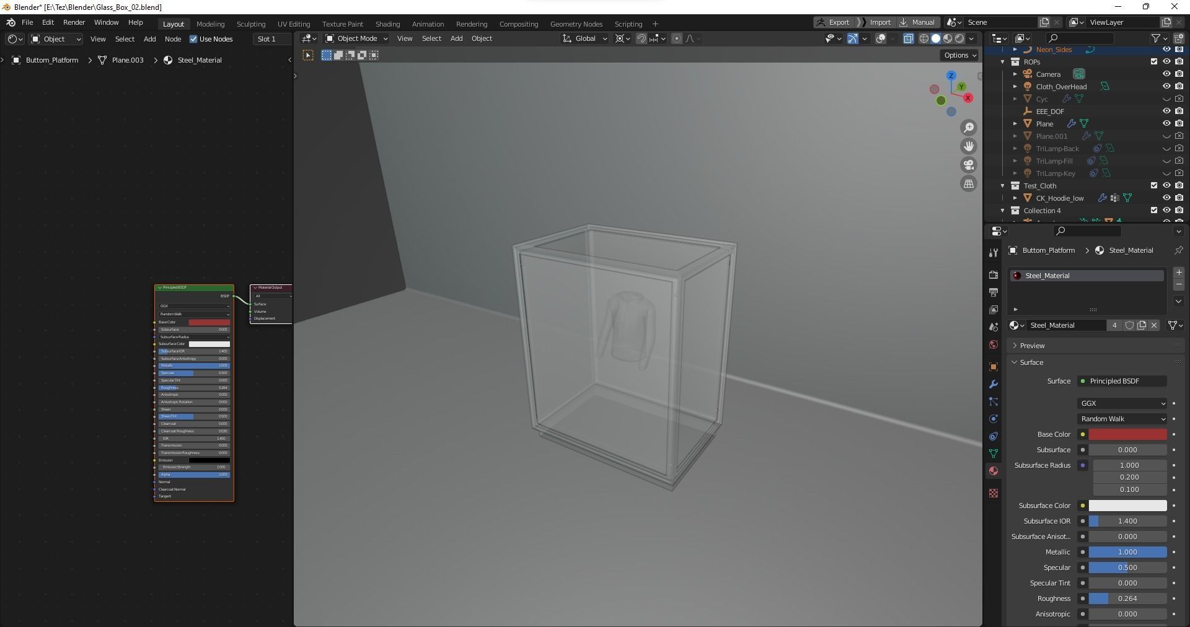Open the Modifiers properties tab

[994, 384]
